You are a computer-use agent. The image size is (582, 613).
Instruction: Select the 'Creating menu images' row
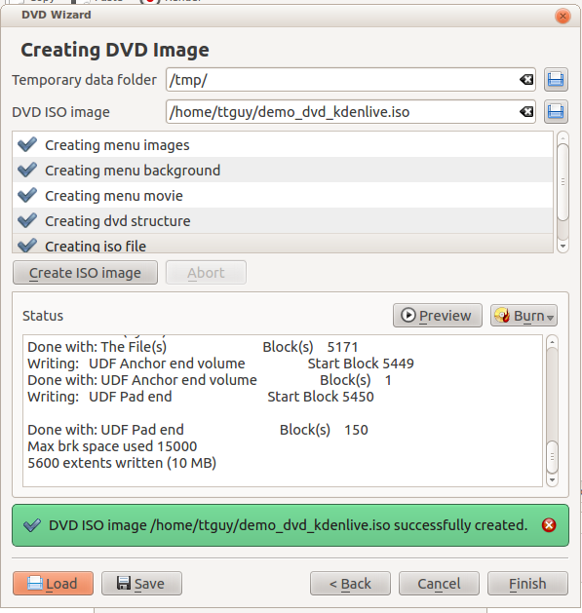(x=283, y=144)
